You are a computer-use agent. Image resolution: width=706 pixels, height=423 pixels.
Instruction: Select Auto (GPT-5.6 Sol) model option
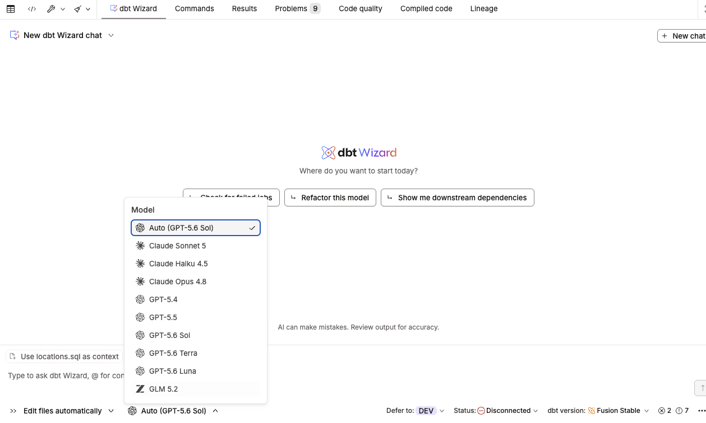[x=196, y=228]
